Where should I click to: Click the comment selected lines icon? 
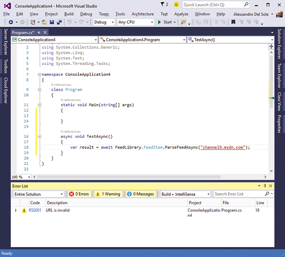tap(216, 22)
